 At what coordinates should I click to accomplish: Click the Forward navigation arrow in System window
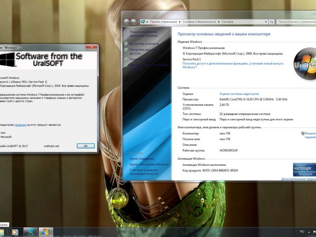tap(134, 22)
